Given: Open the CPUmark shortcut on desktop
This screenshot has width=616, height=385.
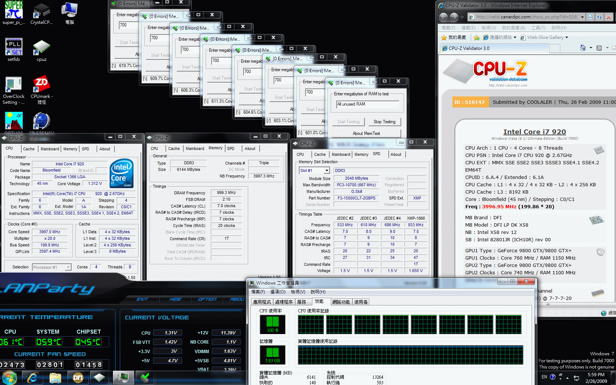Looking at the screenshot, I should click(41, 90).
